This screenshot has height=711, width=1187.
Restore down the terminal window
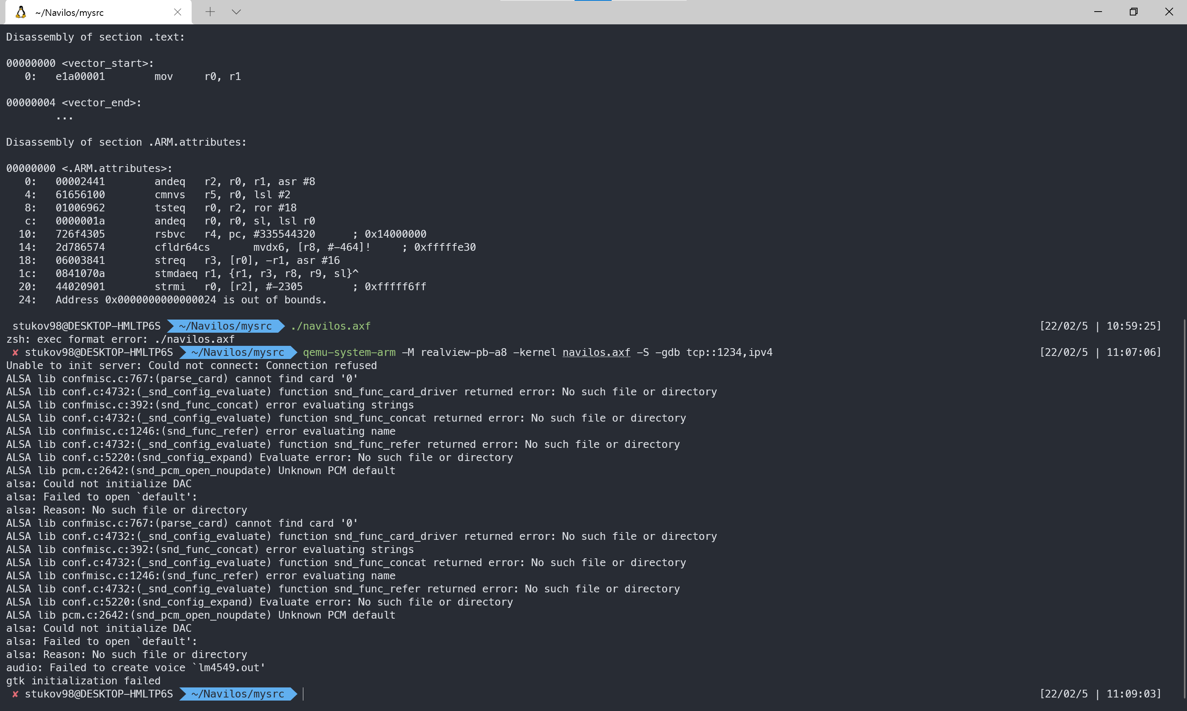tap(1133, 12)
